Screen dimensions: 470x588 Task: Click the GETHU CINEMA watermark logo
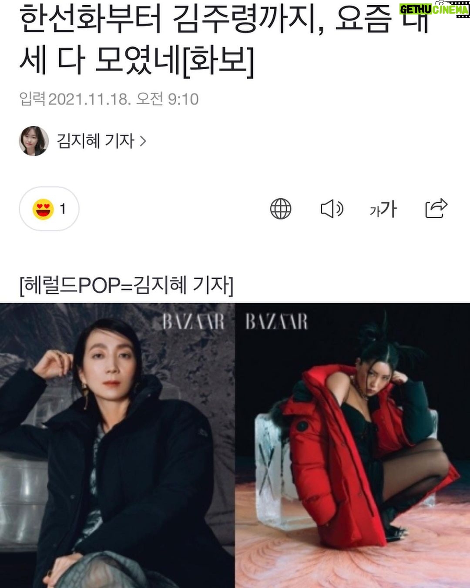(434, 10)
